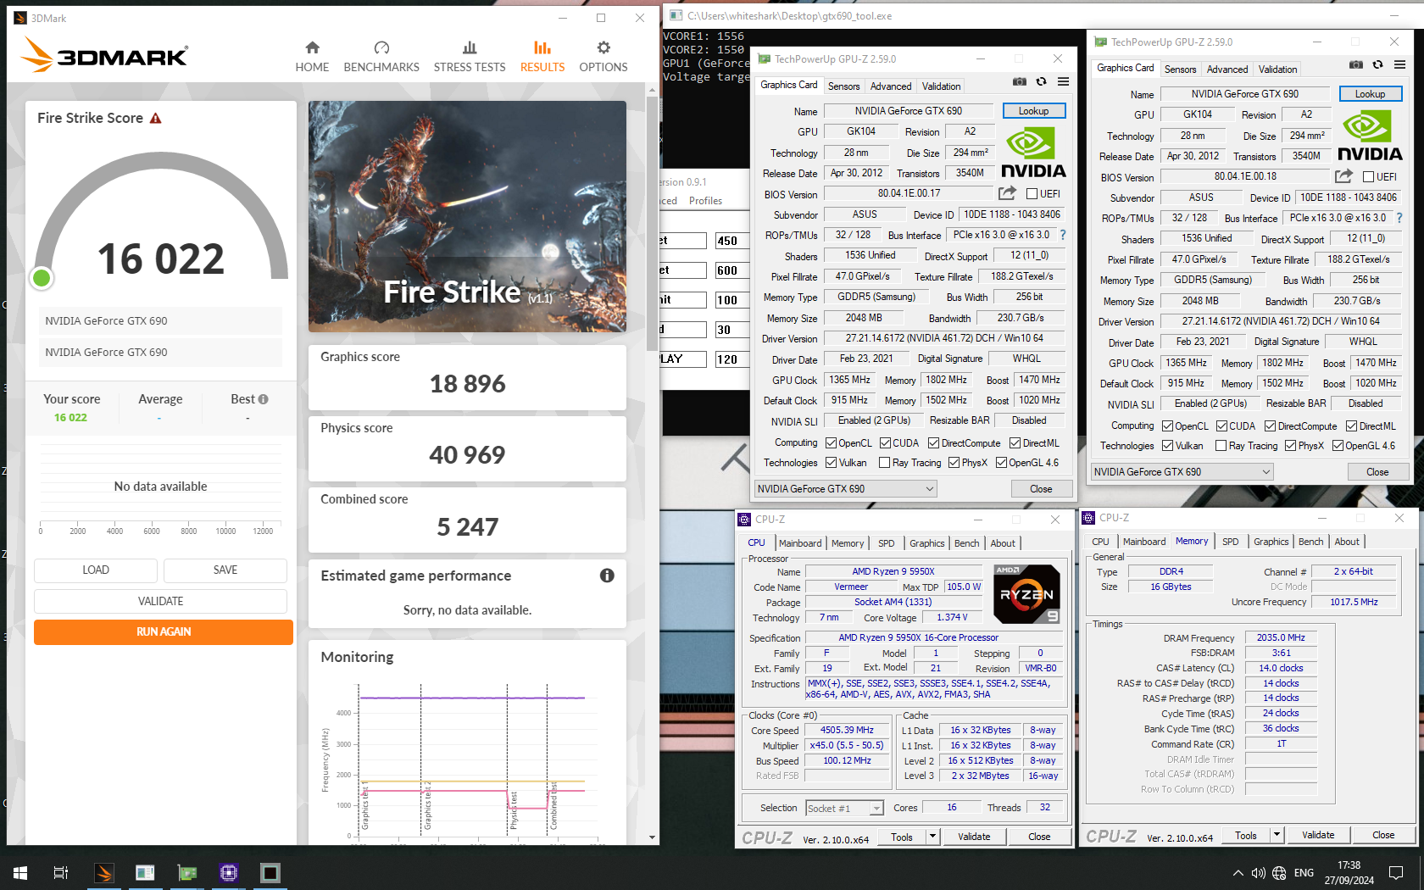Image resolution: width=1424 pixels, height=890 pixels.
Task: Click the 120 input field in gtx690_tool
Action: click(731, 359)
